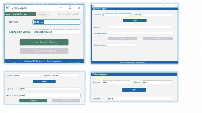202x113 pixels.
Task: Click the Desk ID field containing DvOUwm
Action: (x=56, y=22)
